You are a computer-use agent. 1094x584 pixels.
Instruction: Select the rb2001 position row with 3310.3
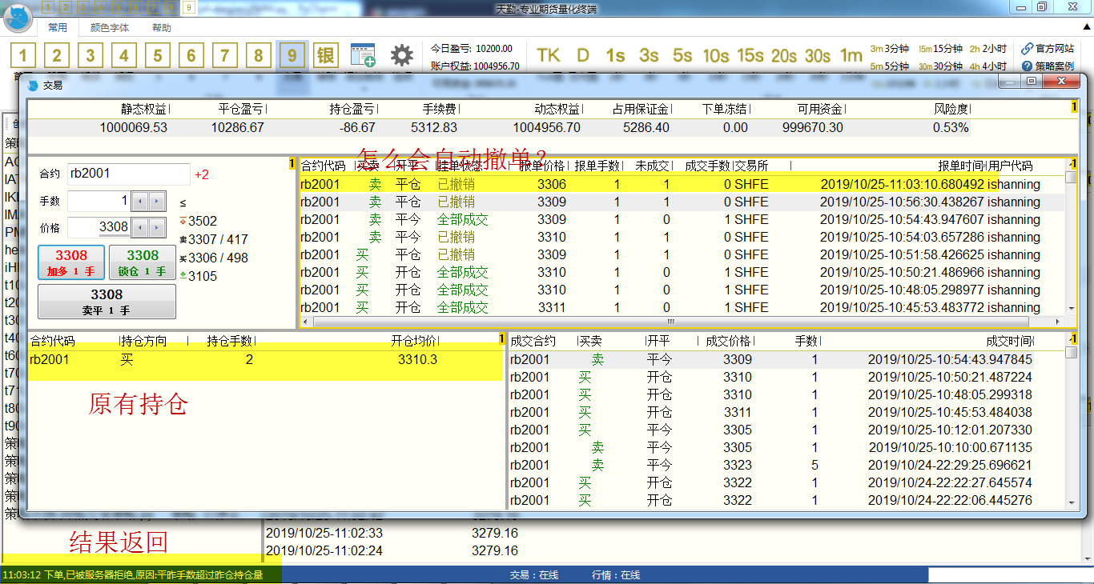click(264, 360)
